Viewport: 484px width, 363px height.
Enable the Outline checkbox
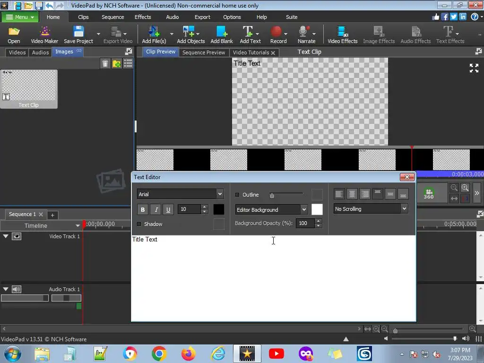point(237,195)
